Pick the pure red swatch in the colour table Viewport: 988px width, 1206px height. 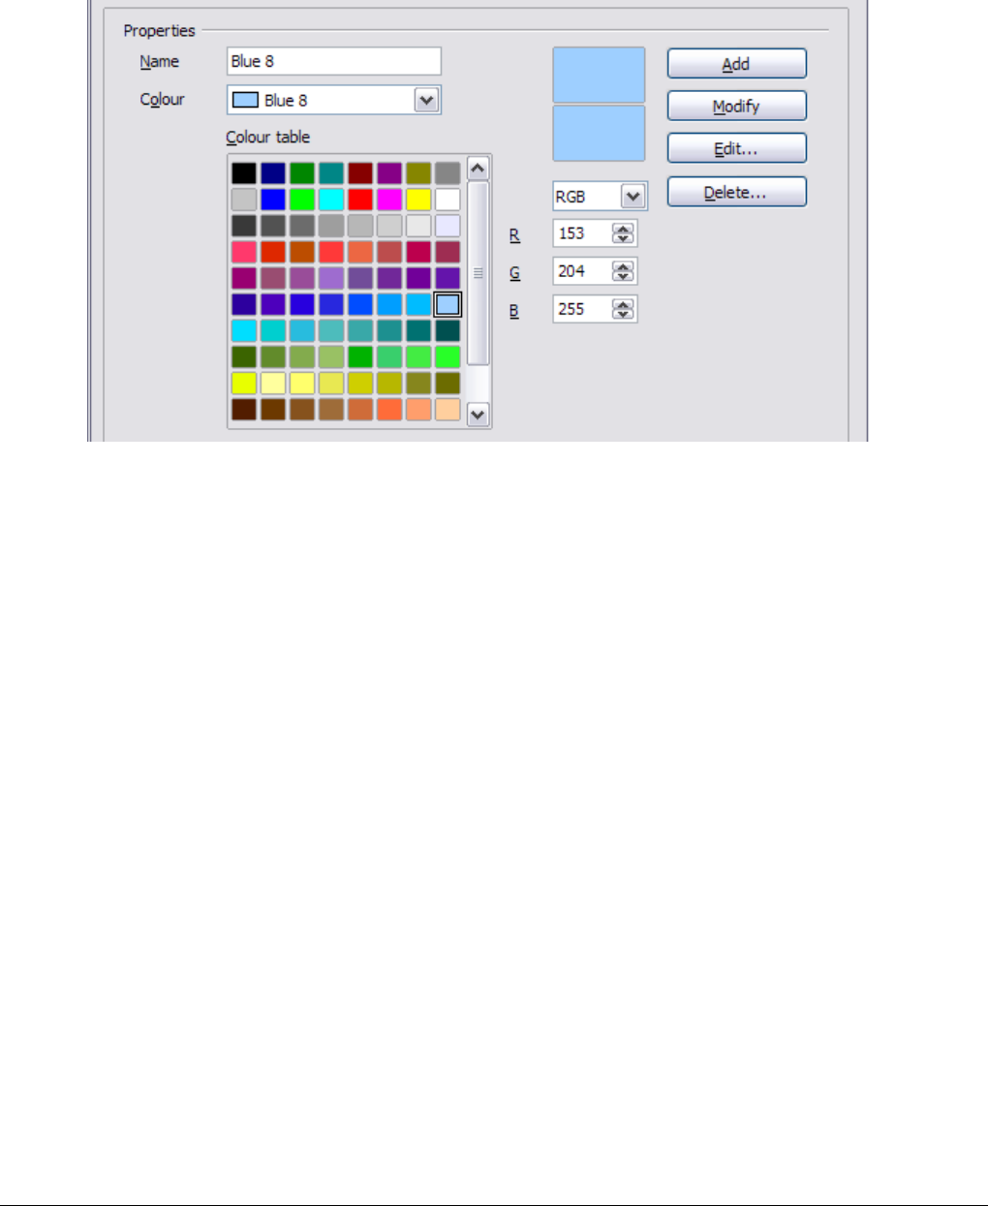click(x=360, y=200)
